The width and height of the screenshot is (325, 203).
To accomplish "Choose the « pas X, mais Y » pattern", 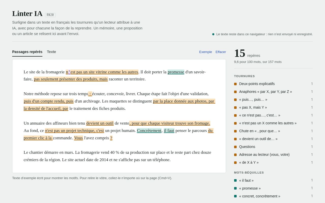I will 273,108.
